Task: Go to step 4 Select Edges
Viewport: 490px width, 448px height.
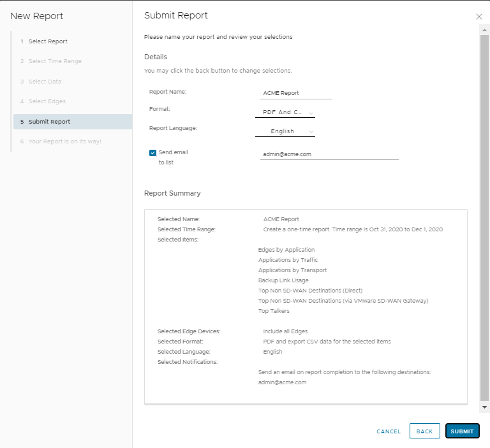Action: 47,101
